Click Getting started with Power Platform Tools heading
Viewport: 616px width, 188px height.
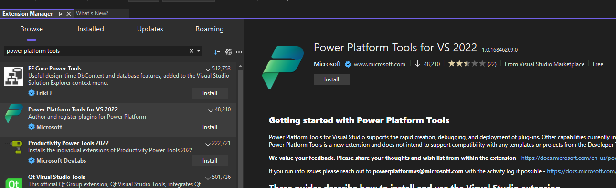tap(359, 120)
